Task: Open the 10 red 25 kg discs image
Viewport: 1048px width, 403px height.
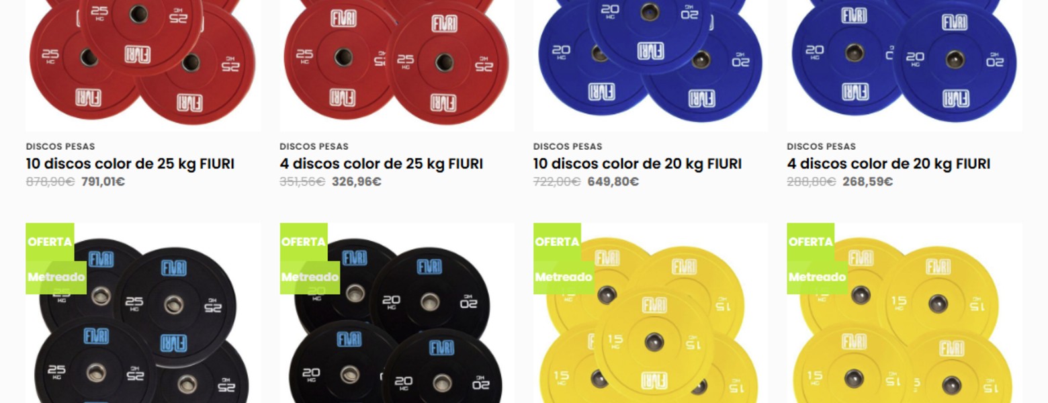Action: click(143, 65)
